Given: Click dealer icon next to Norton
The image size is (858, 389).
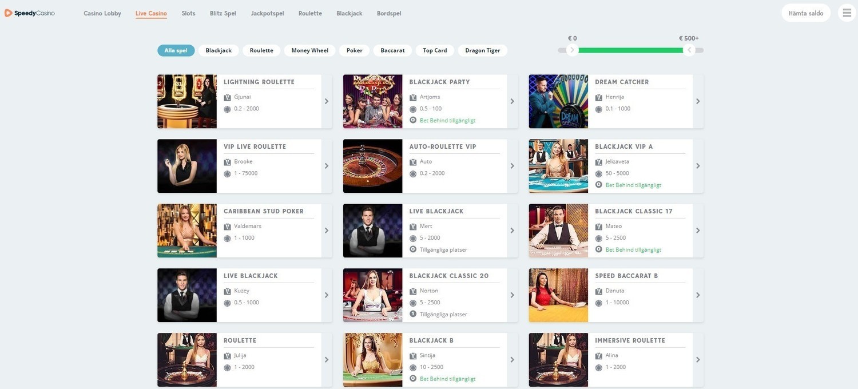Looking at the screenshot, I should (x=413, y=291).
